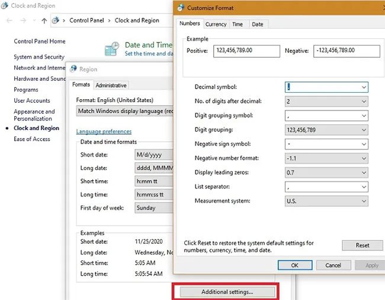Image resolution: width=385 pixels, height=300 pixels.
Task: Open the Date and Time heading link
Action: 149,45
